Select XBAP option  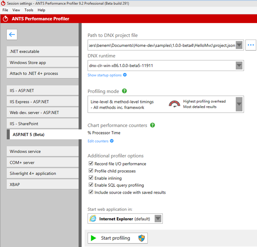pos(43,184)
